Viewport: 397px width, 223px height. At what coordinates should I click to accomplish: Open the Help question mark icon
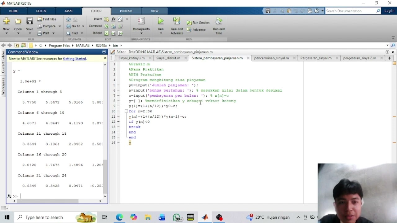317,11
